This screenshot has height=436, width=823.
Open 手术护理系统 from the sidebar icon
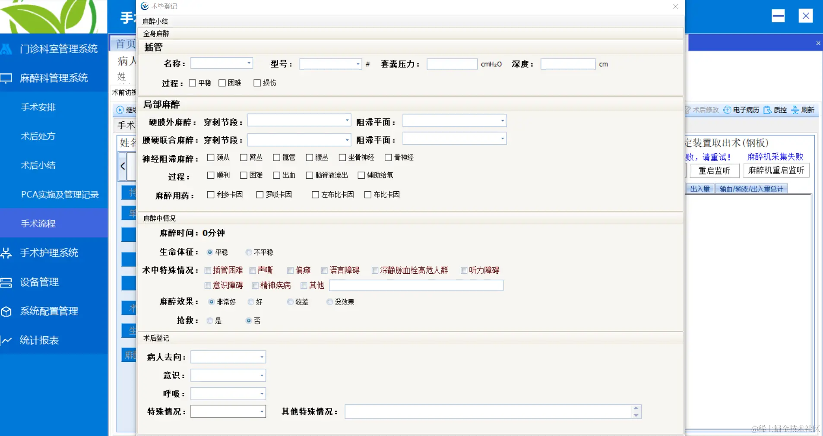pyautogui.click(x=7, y=253)
